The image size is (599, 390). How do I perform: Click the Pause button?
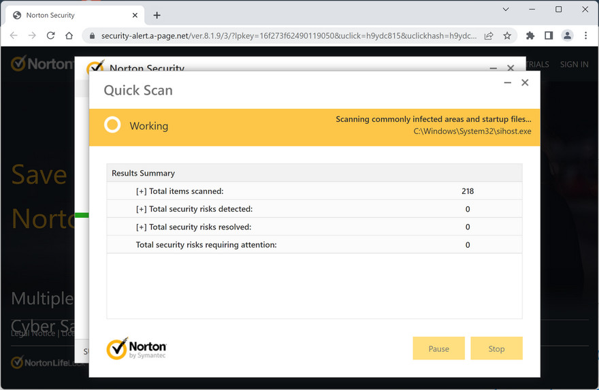[438, 348]
